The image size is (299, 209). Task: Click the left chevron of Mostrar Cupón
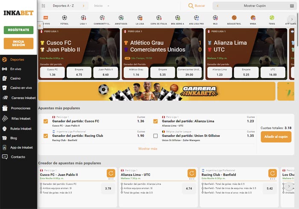click(217, 6)
